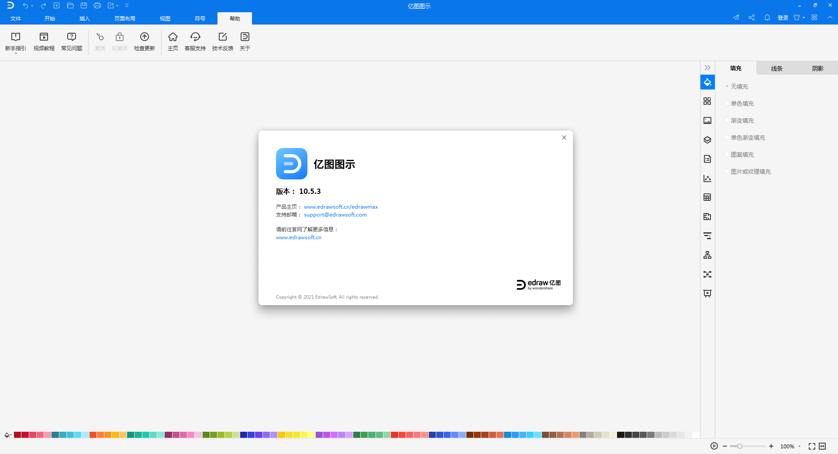
Task: Start presentation play button in status bar
Action: click(x=714, y=446)
